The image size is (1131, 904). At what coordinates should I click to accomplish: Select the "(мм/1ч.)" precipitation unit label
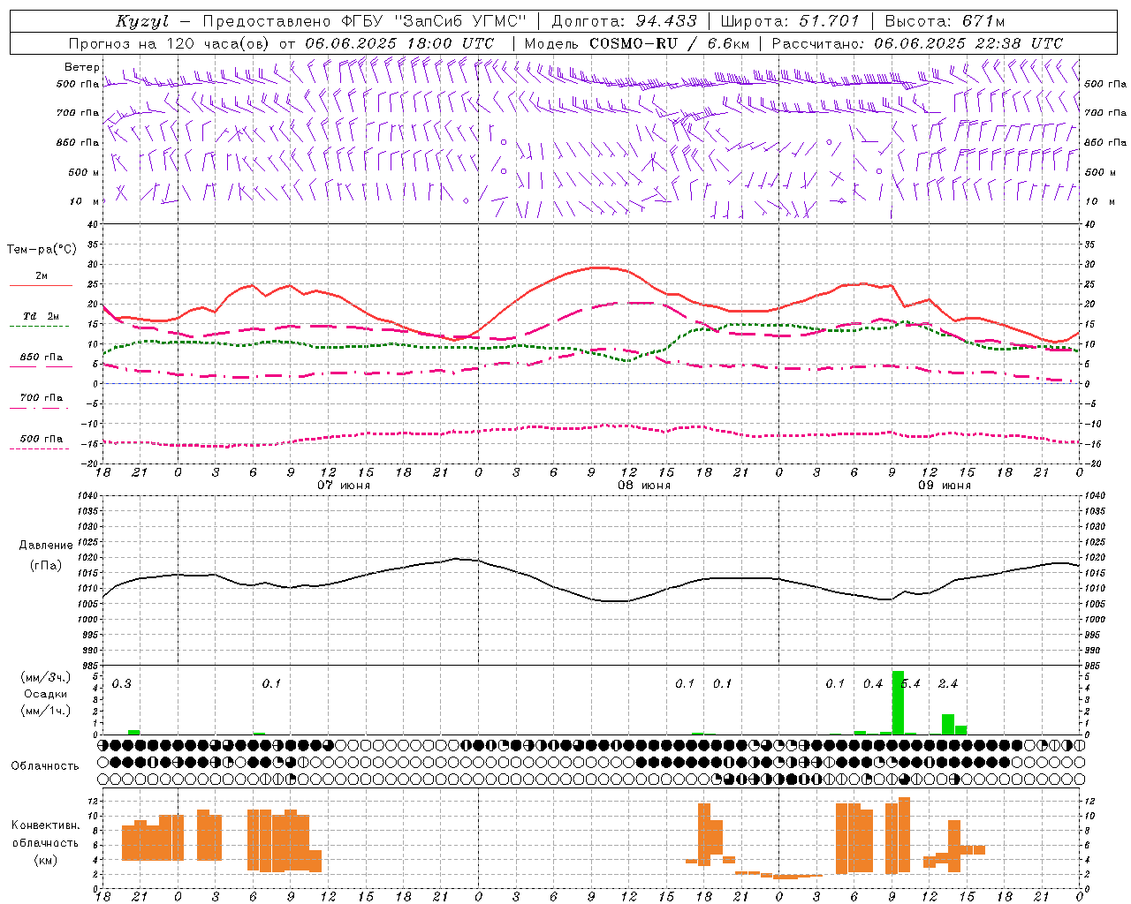46,711
